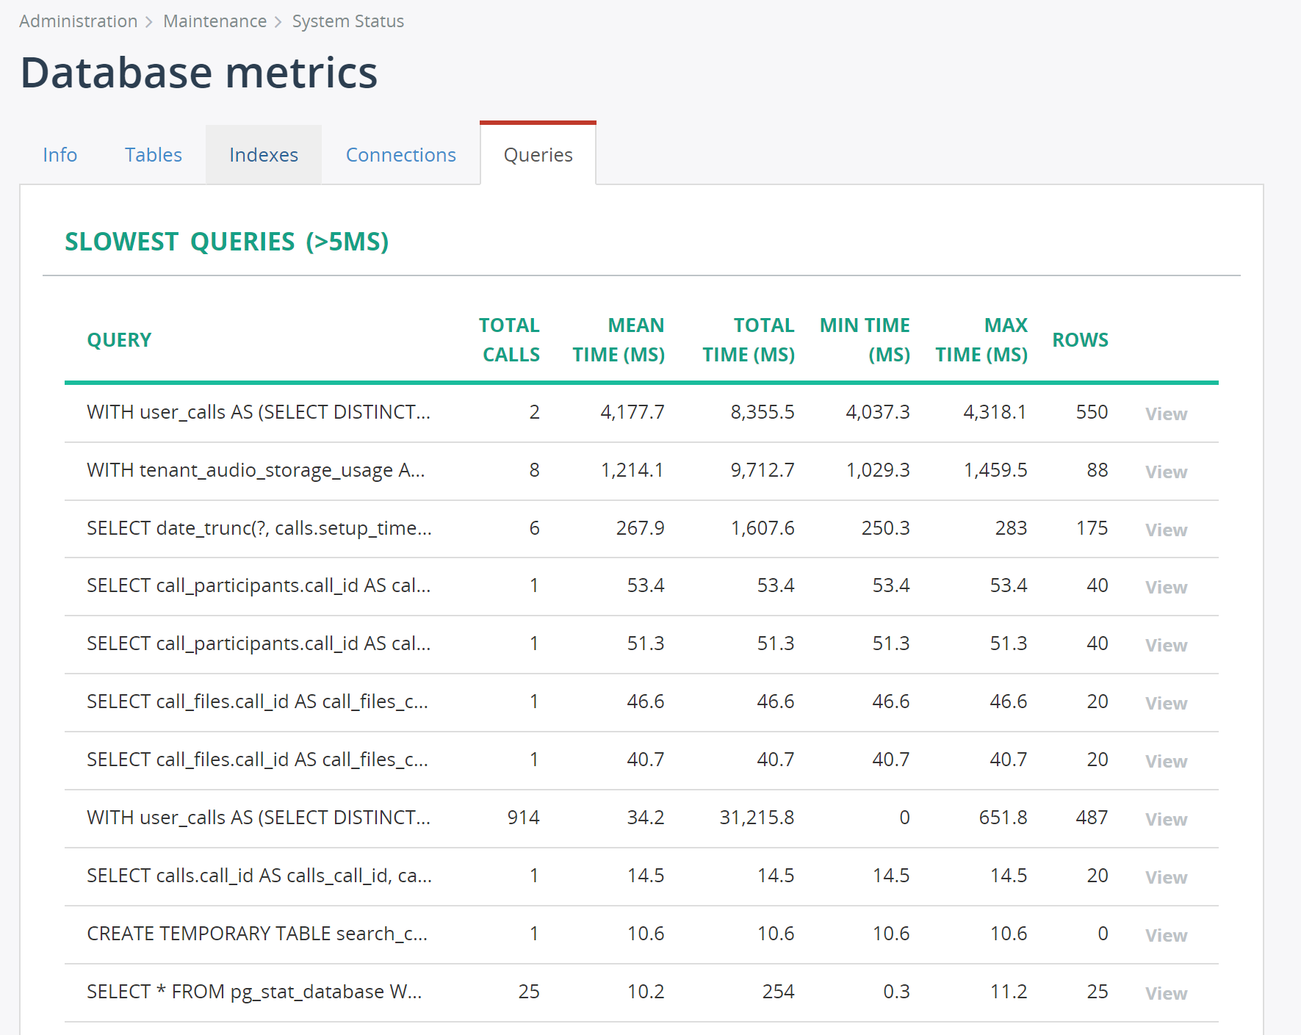Click System Status breadcrumb

[x=348, y=21]
